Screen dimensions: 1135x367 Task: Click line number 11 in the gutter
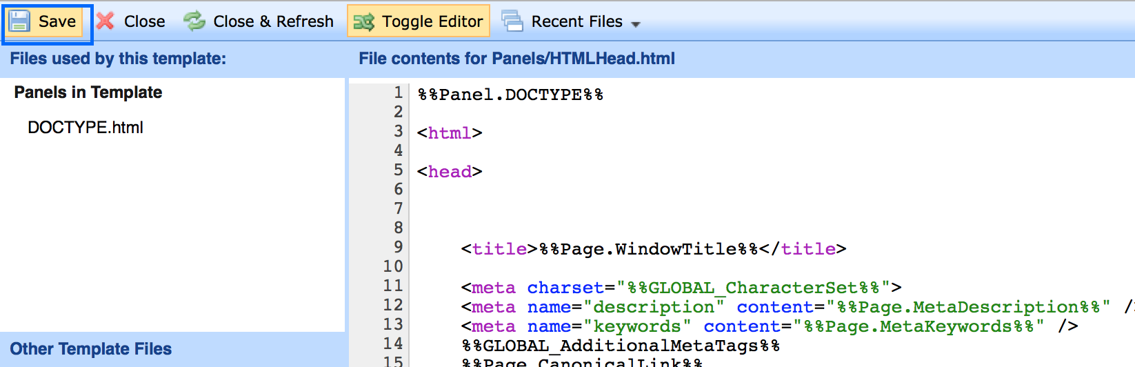coord(393,286)
